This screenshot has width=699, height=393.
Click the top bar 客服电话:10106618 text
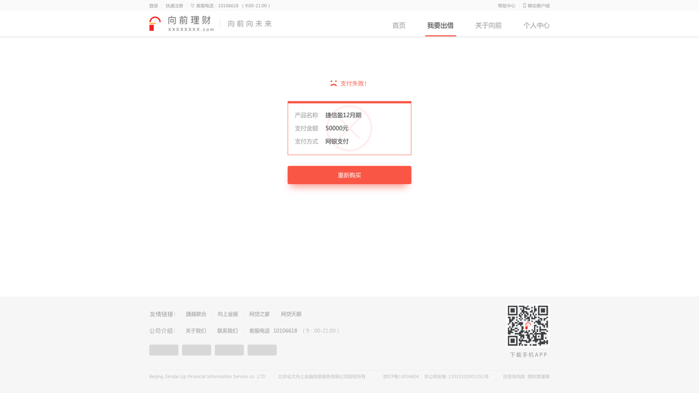217,6
